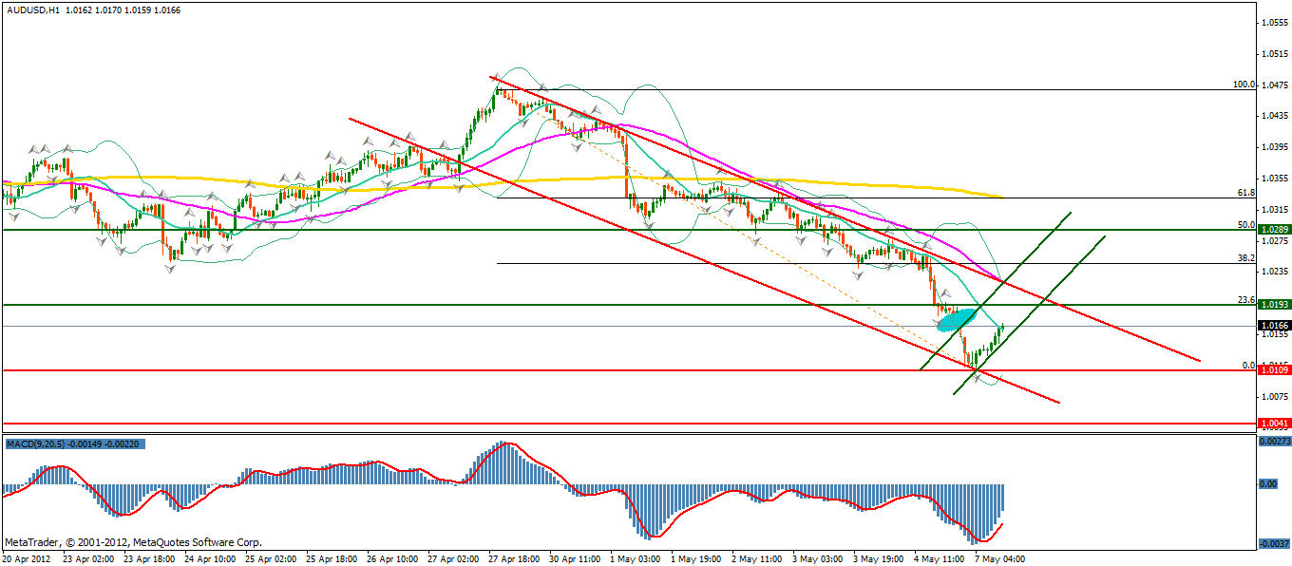Select the 27 Apr 18:00 time label
The image size is (1292, 566).
point(517,558)
